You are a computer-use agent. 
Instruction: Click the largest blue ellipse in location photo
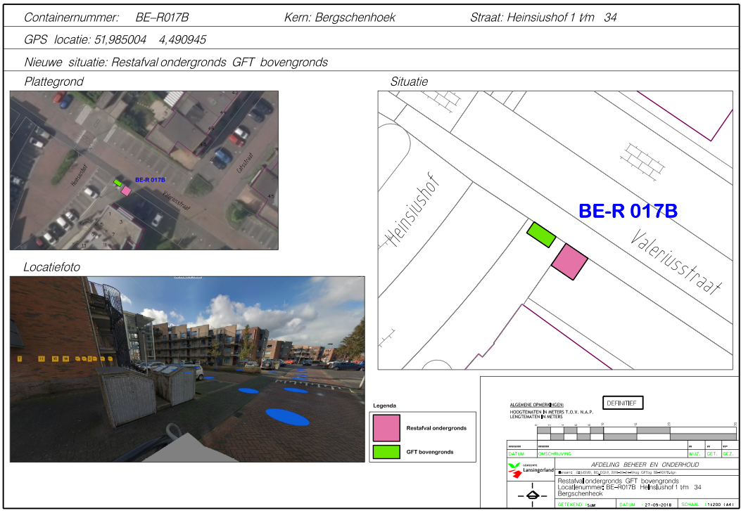[x=287, y=417]
